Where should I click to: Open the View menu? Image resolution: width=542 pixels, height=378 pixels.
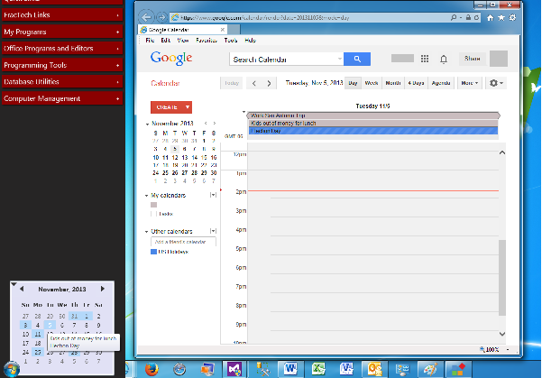click(183, 41)
